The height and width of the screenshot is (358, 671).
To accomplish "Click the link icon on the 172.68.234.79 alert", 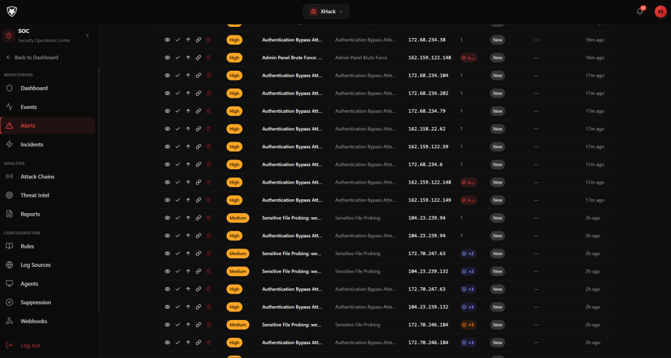I will (199, 111).
